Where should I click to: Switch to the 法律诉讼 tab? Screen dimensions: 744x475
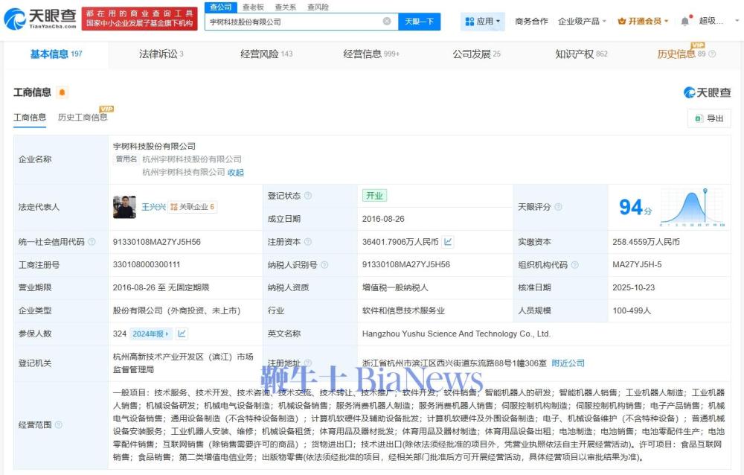pos(161,54)
